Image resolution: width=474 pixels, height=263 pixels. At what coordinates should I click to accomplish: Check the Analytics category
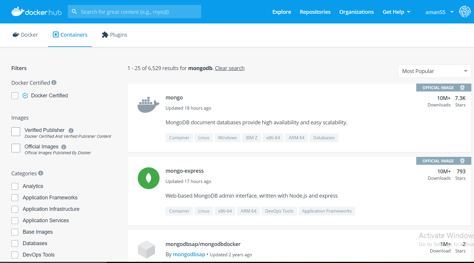coord(15,186)
